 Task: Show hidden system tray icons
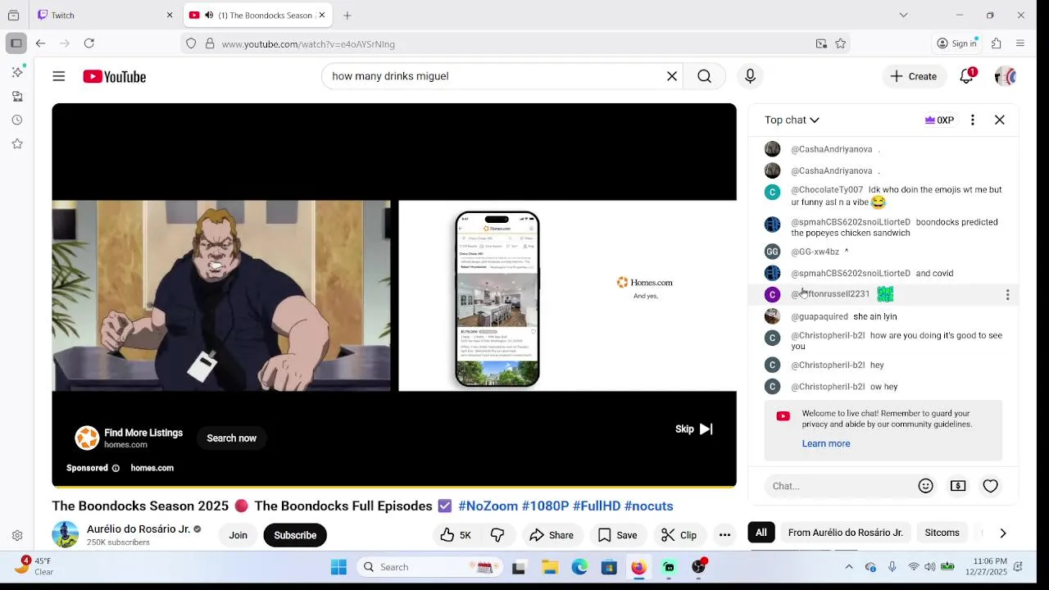click(849, 567)
